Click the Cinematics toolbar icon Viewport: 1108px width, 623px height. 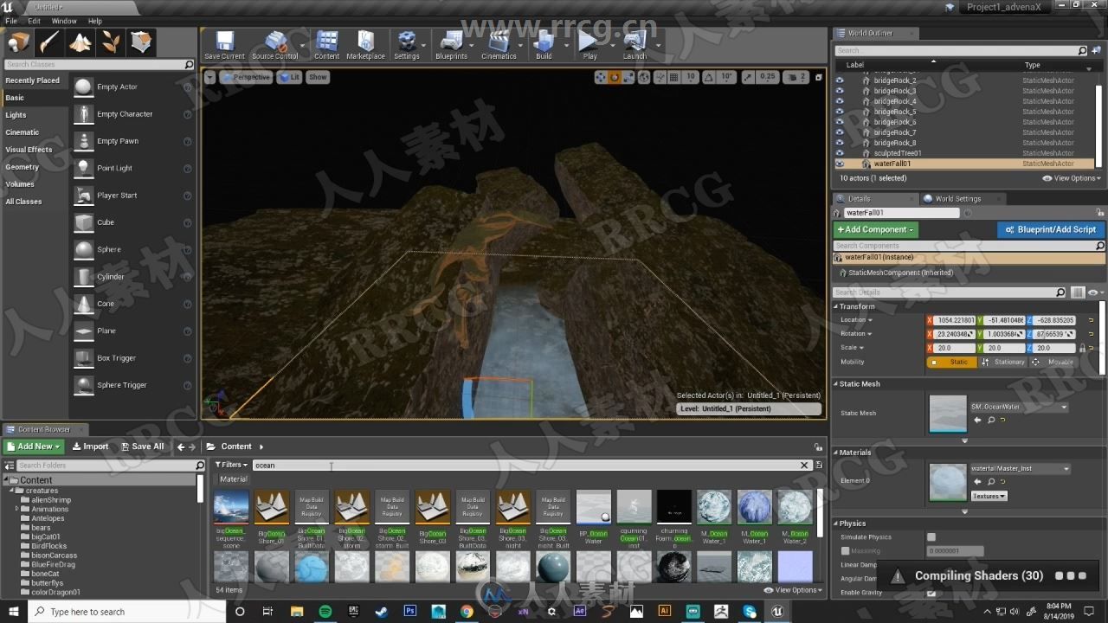(x=499, y=45)
